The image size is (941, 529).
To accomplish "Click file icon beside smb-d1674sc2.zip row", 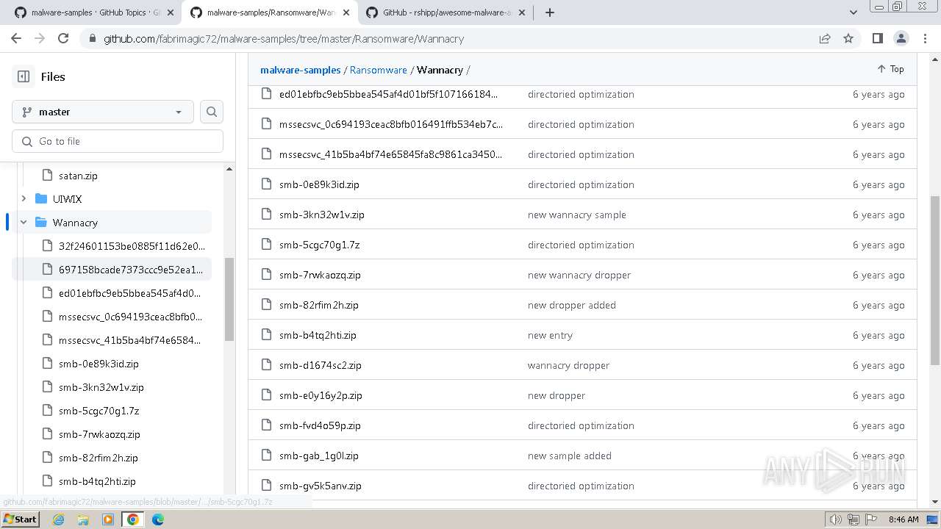I will [267, 365].
